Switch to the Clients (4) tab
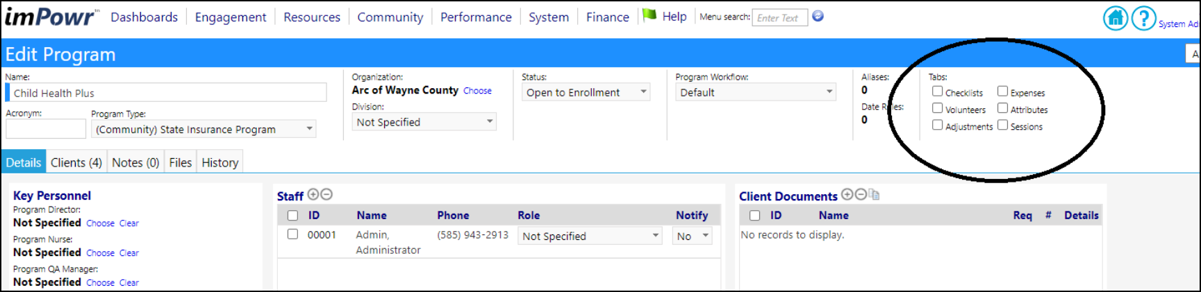The image size is (1201, 292). (x=76, y=162)
